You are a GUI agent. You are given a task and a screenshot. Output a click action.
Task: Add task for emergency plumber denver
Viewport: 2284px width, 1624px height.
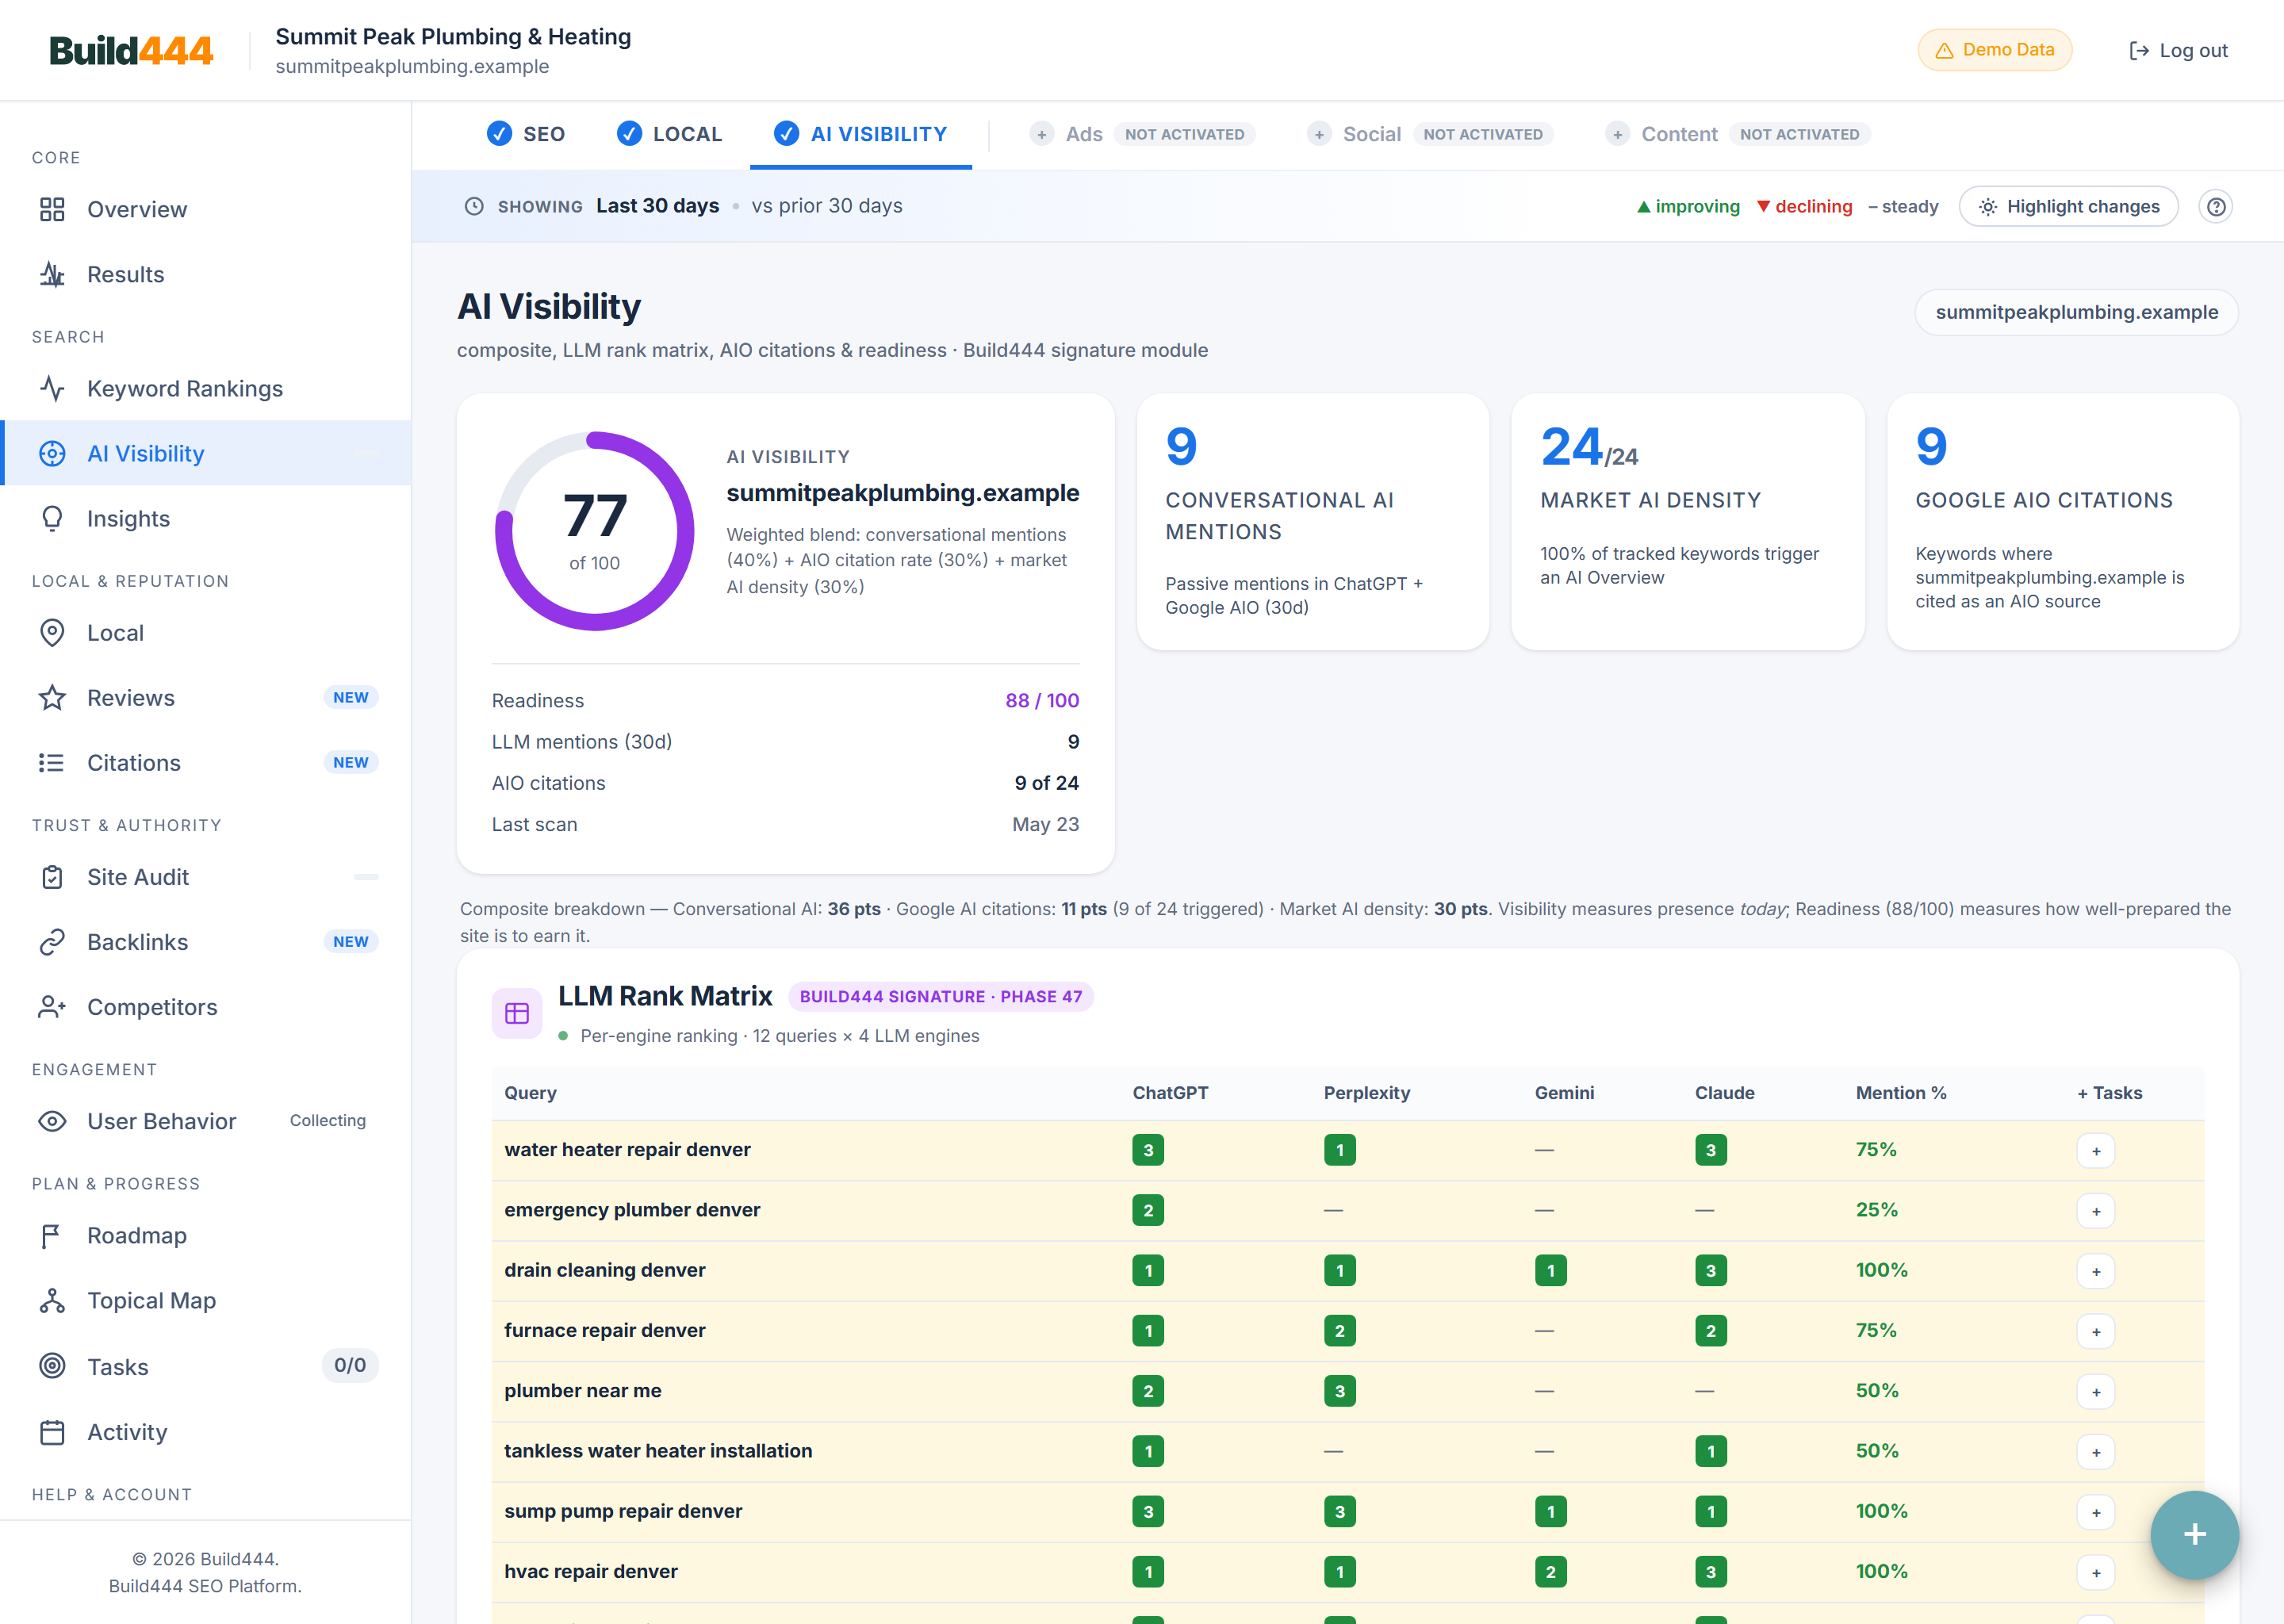(2095, 1211)
